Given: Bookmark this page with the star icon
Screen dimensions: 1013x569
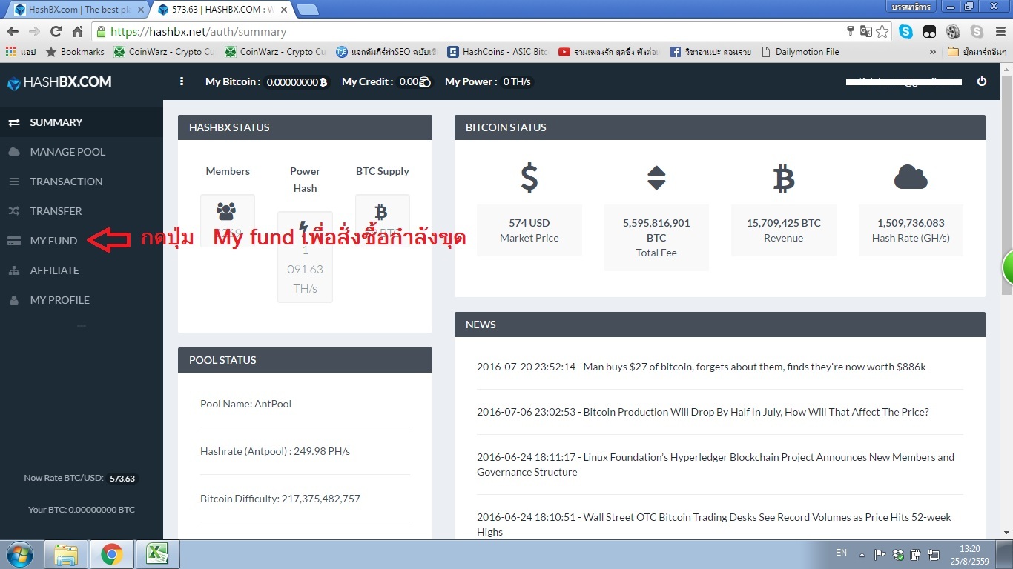Looking at the screenshot, I should (882, 31).
